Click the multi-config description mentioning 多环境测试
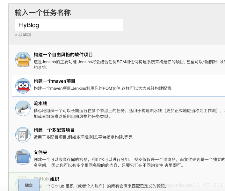 [x=83, y=137]
